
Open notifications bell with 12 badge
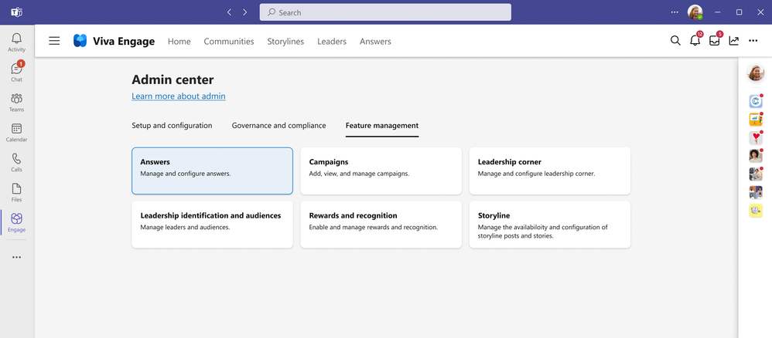(695, 41)
